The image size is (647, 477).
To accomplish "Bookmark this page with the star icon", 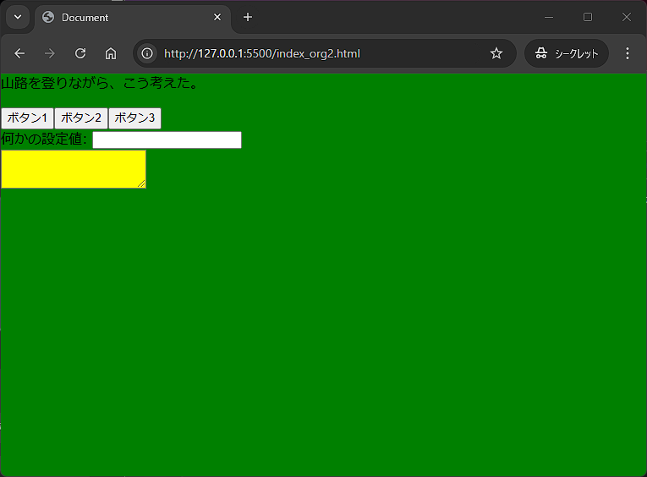I will [496, 53].
